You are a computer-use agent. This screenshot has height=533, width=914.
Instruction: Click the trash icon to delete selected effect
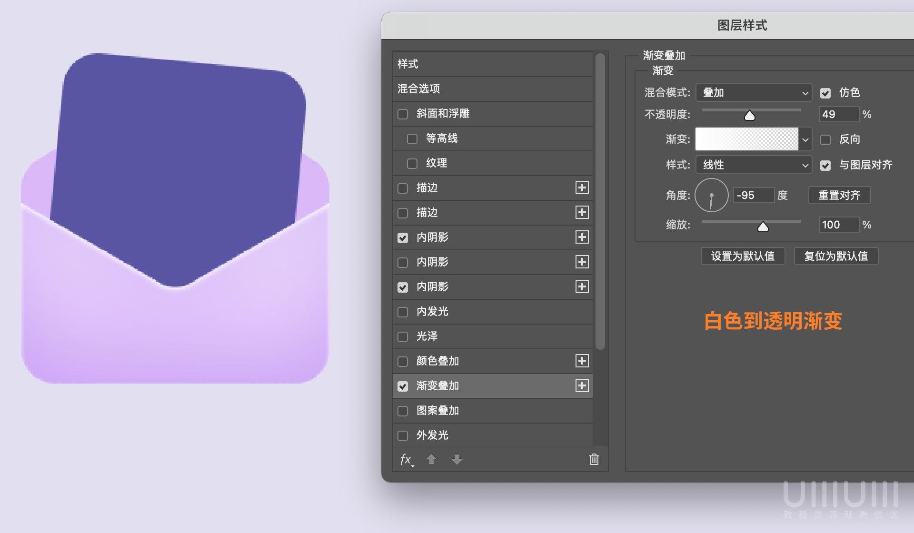pos(593,460)
